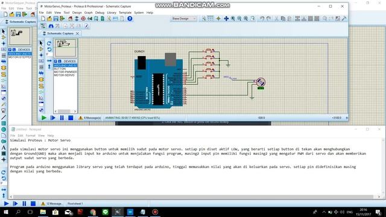This screenshot has height=217, width=386.
Task: Open Windows Start menu
Action: click(5, 212)
